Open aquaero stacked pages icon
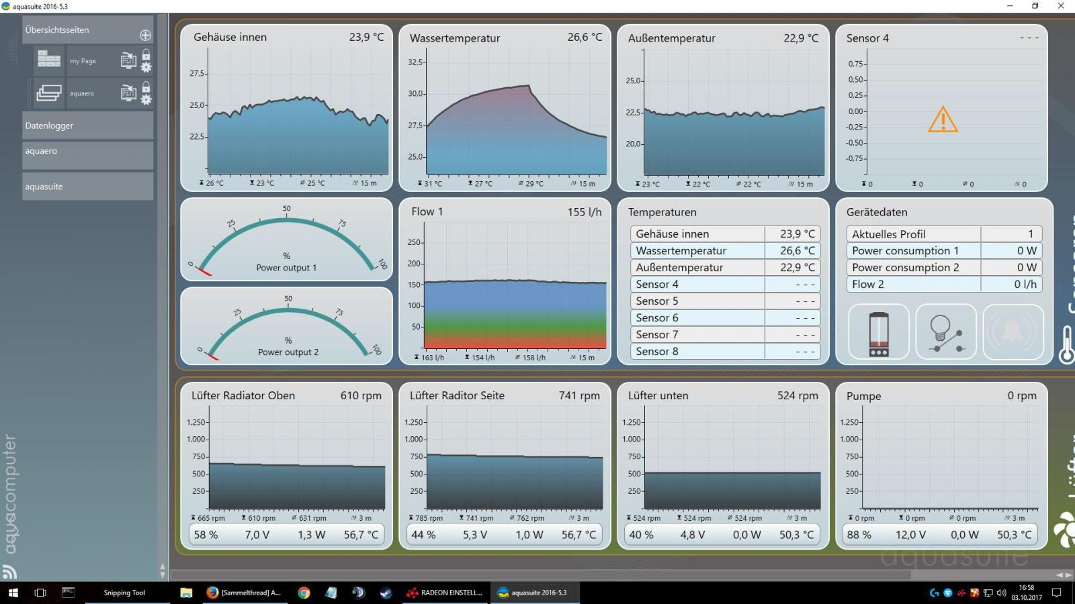Screen dimensions: 1075x604 click(49, 92)
